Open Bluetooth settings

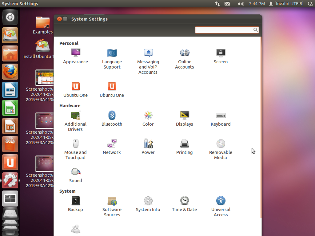[x=112, y=119]
